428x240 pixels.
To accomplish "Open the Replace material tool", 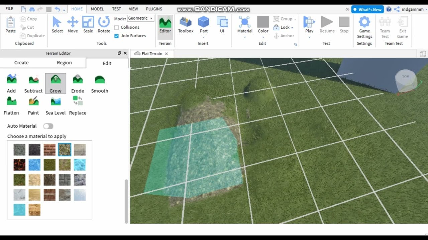I will pos(78,106).
